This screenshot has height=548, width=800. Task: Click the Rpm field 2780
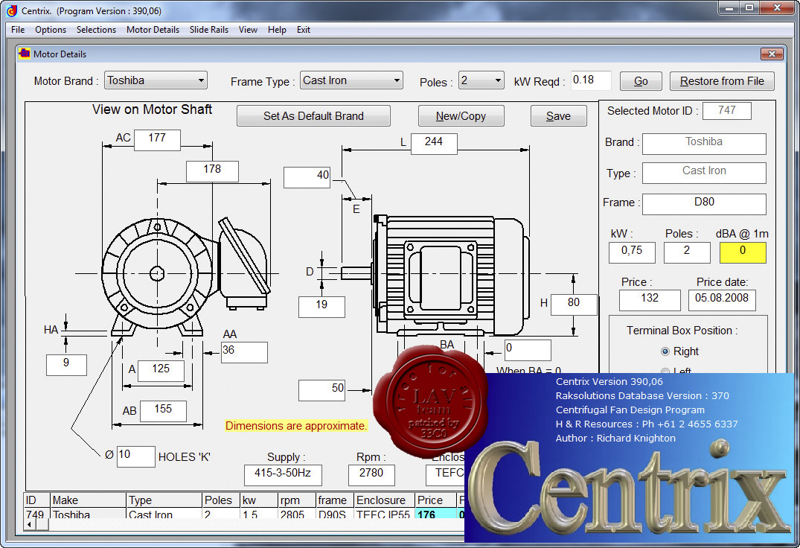pos(371,474)
